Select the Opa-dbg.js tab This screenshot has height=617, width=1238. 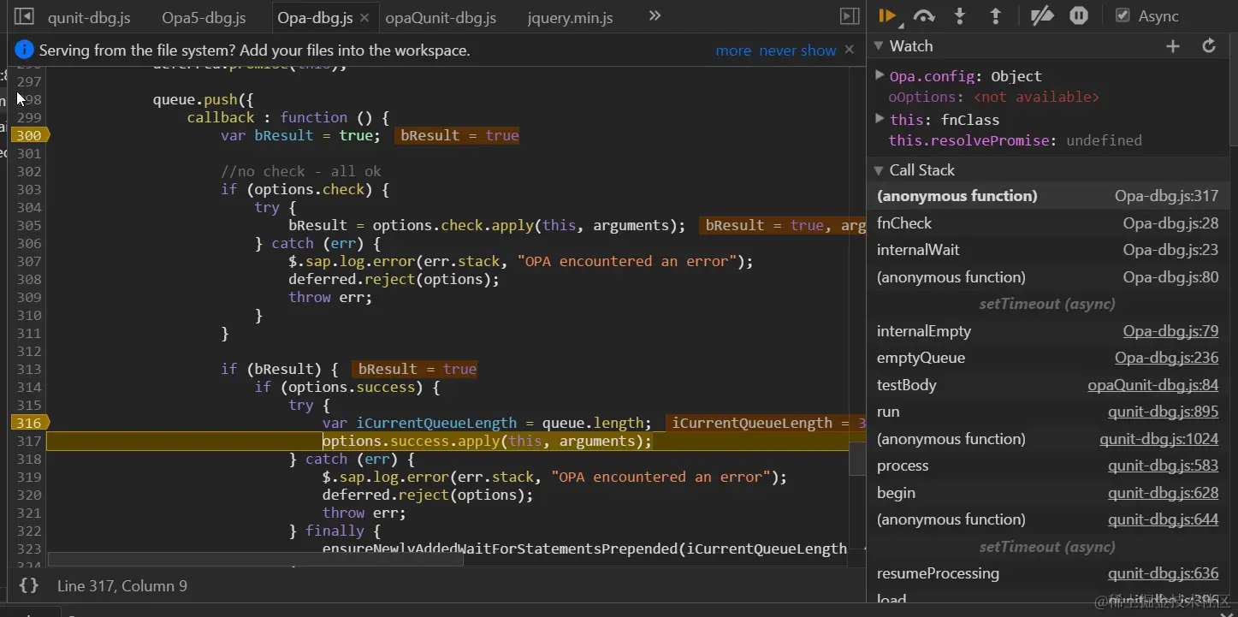pos(315,17)
